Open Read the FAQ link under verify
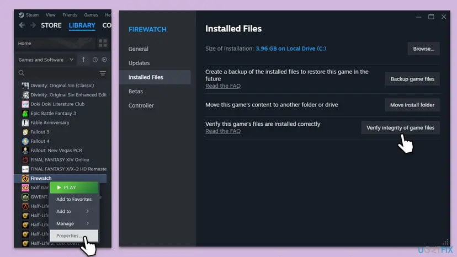Screen dimensions: 457x257 coord(223,131)
